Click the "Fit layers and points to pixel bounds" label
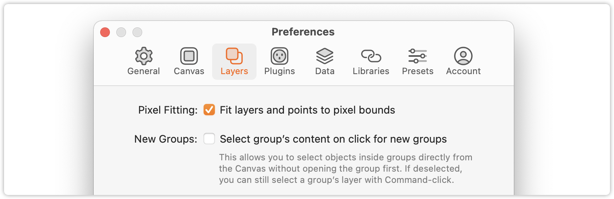Screen dimensions: 614x199 307,110
